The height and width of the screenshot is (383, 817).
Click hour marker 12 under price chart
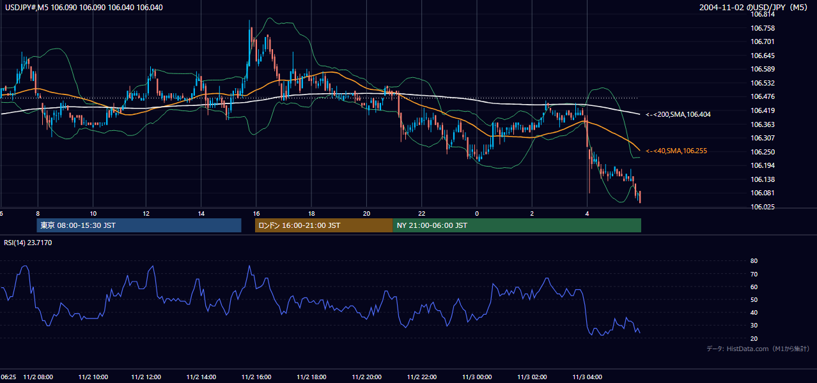tap(146, 213)
